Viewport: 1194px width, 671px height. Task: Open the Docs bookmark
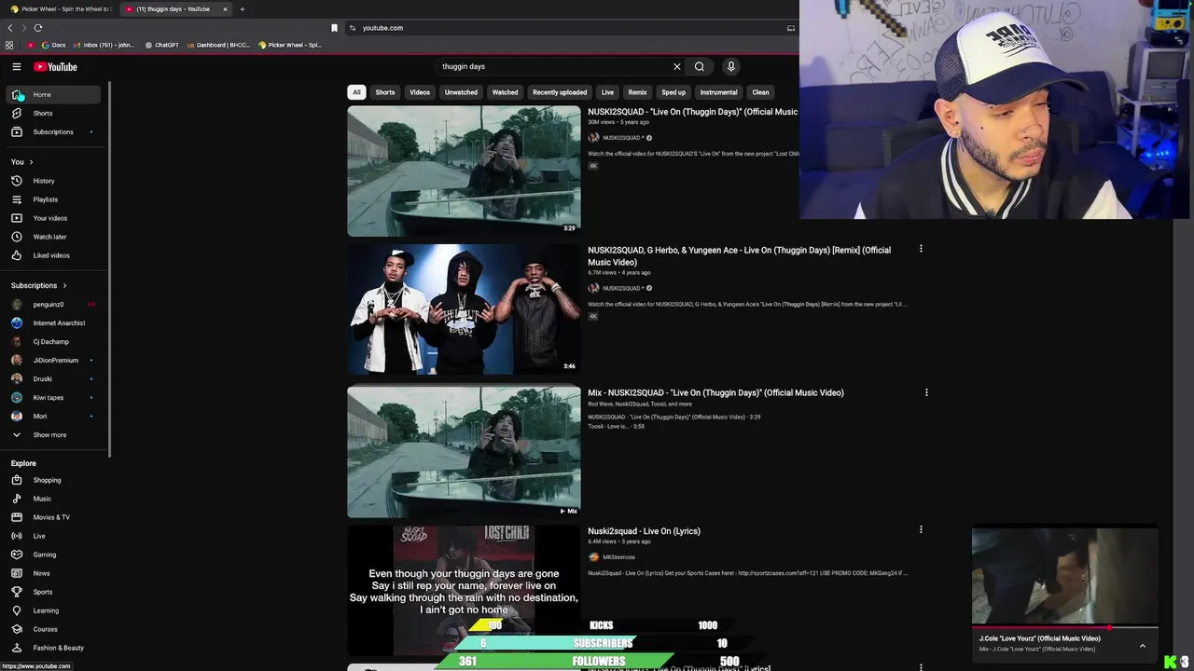click(53, 45)
